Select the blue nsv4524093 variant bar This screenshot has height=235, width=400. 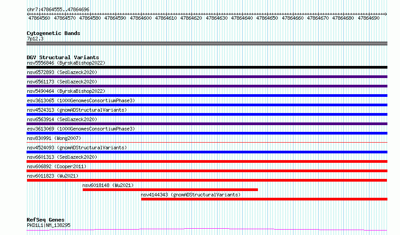(x=207, y=152)
